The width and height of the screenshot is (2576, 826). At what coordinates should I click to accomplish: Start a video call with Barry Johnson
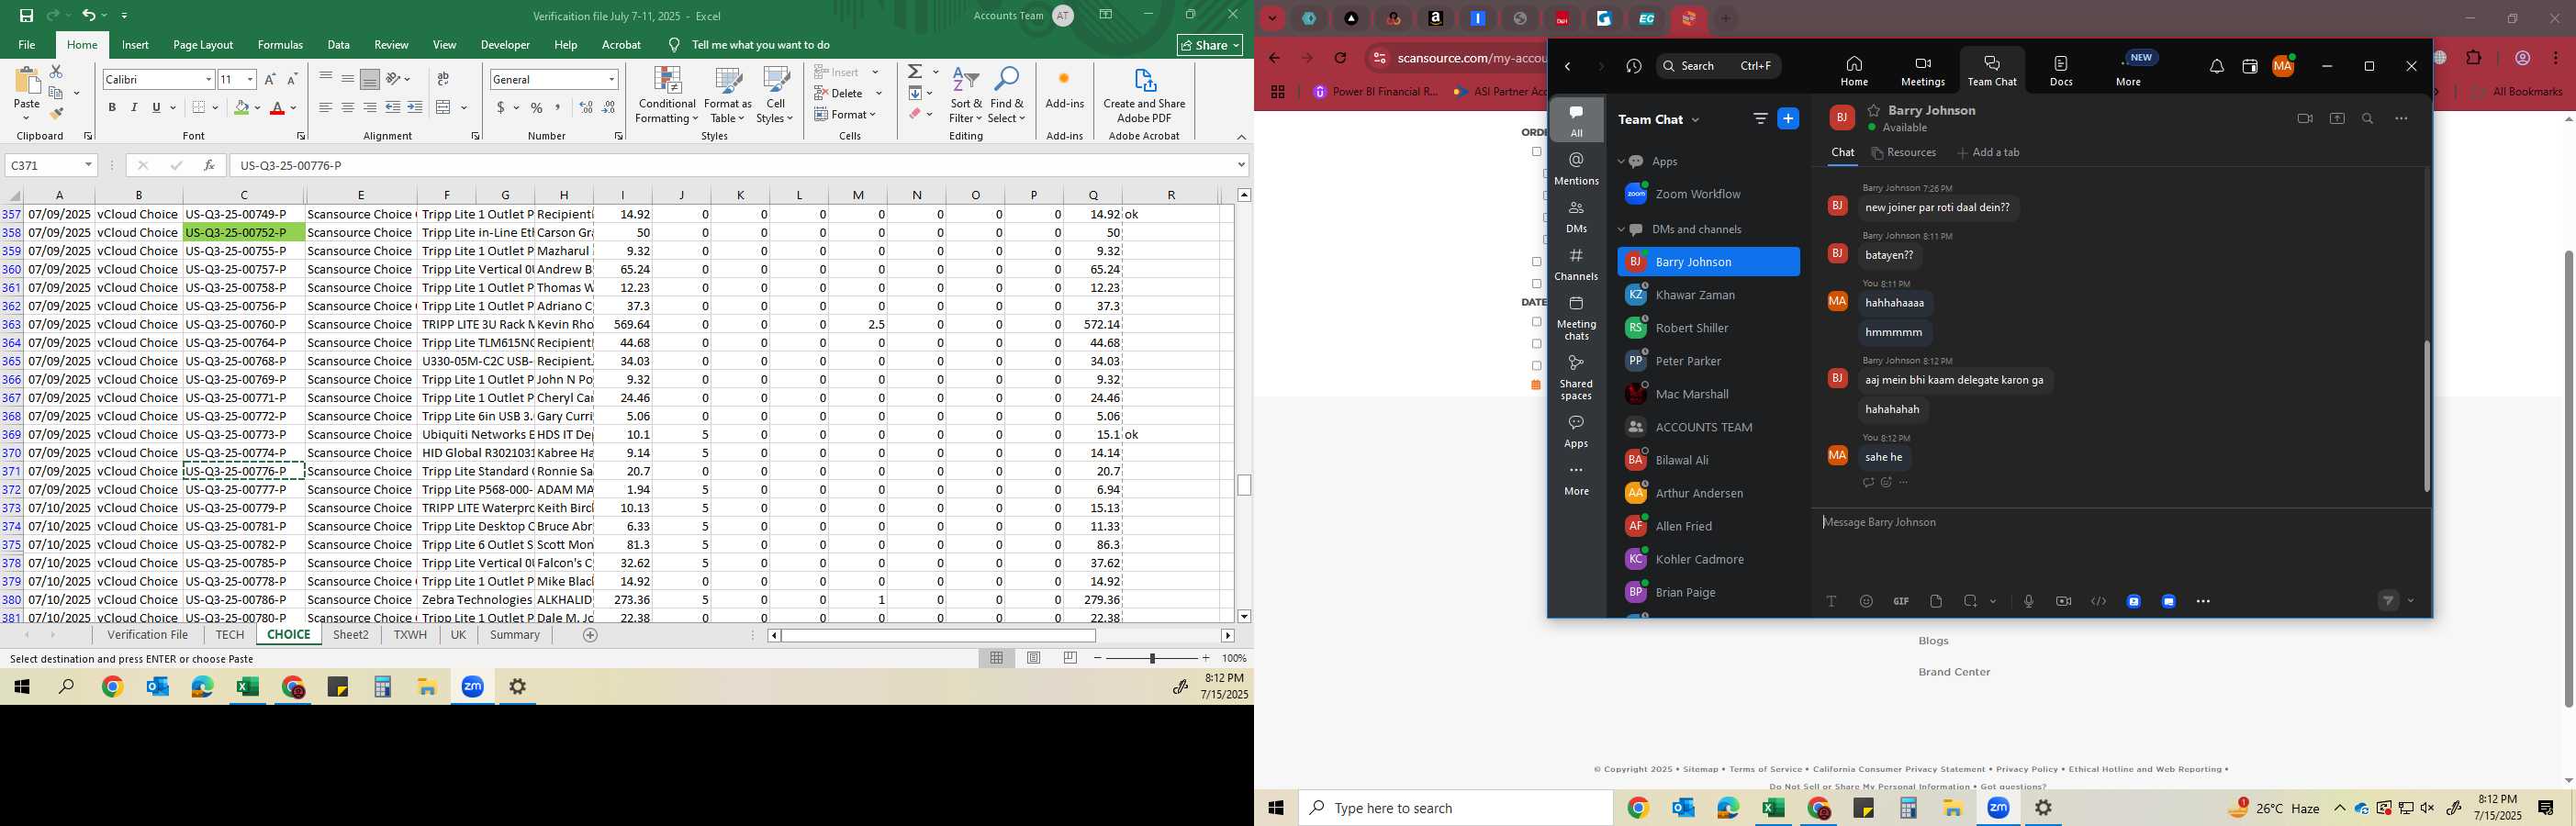pos(2305,119)
